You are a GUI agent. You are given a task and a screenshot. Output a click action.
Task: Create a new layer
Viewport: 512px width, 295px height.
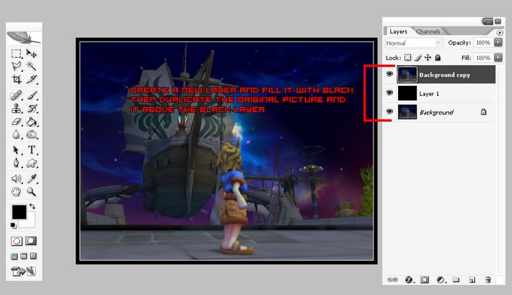coord(472,280)
